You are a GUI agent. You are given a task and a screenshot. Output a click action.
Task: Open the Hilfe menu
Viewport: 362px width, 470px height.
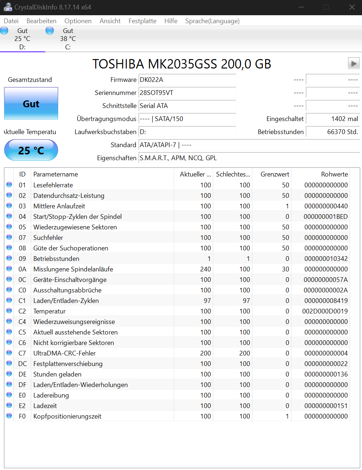tap(171, 21)
